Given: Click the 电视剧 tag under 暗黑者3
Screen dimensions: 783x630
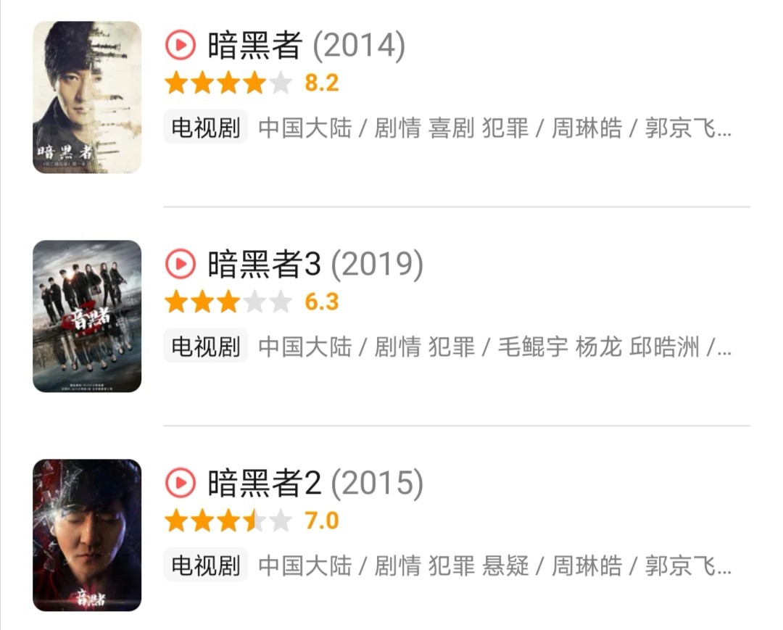Looking at the screenshot, I should coord(205,347).
